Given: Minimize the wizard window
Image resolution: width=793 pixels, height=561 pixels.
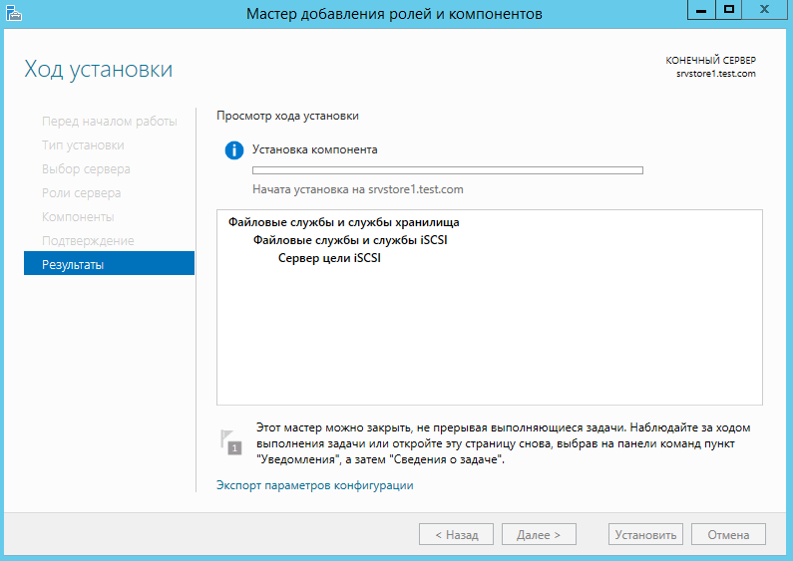Looking at the screenshot, I should 703,9.
